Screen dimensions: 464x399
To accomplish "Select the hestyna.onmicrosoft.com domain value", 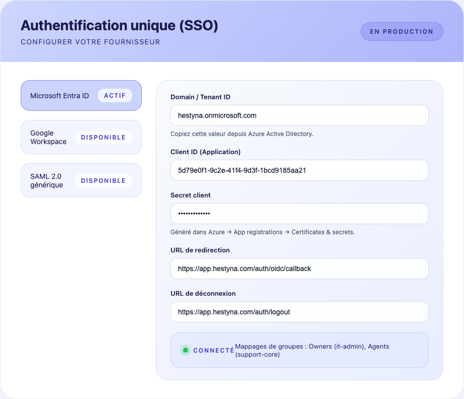I will click(x=216, y=115).
